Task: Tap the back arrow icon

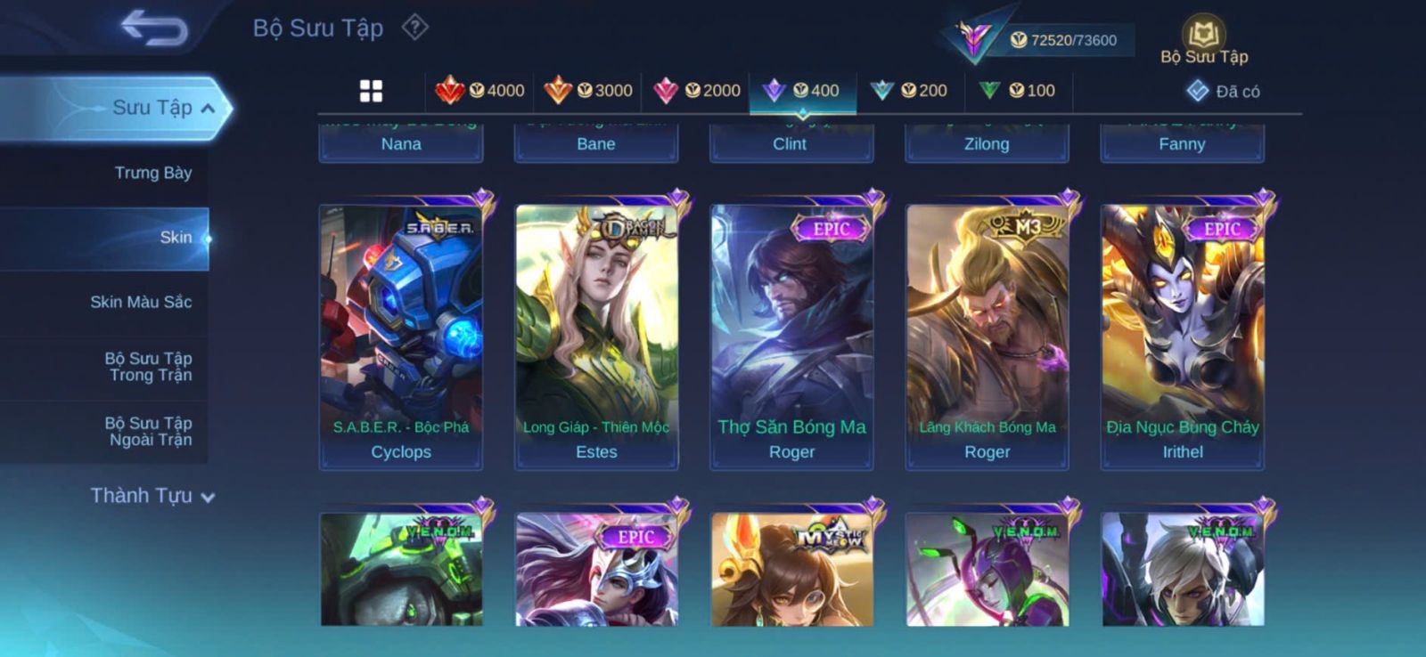Action: pos(154,28)
